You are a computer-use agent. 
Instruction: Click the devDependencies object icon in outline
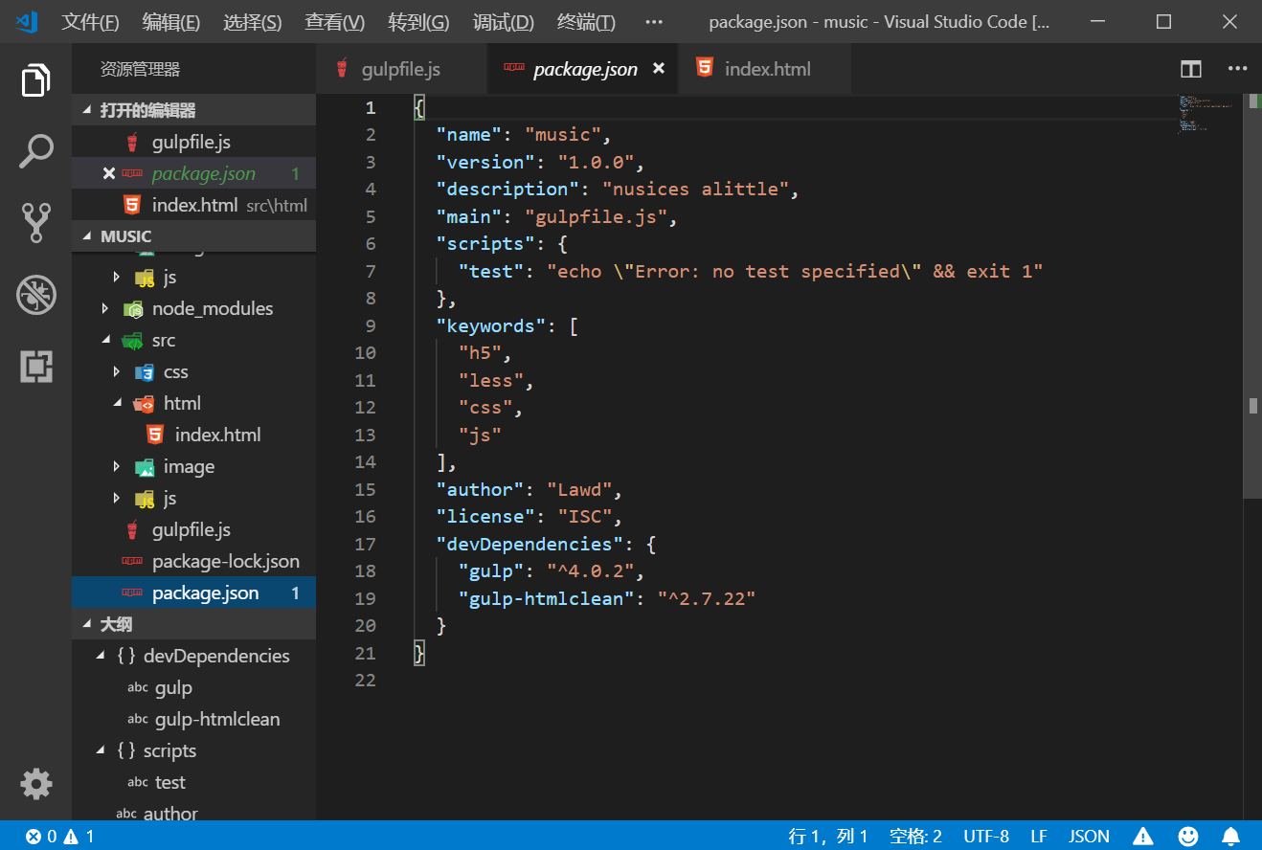126,656
